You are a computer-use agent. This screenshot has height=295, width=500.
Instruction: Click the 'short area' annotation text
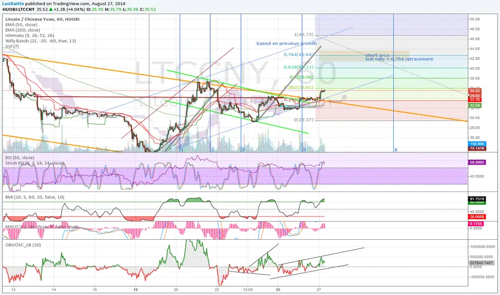point(377,55)
